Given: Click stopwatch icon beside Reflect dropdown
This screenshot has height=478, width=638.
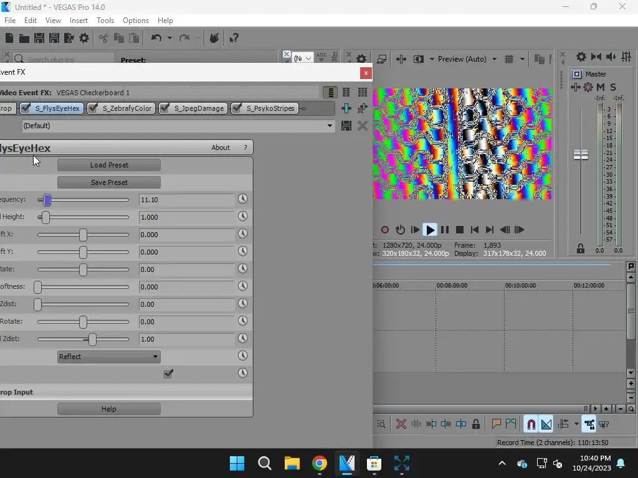Looking at the screenshot, I should pos(242,355).
